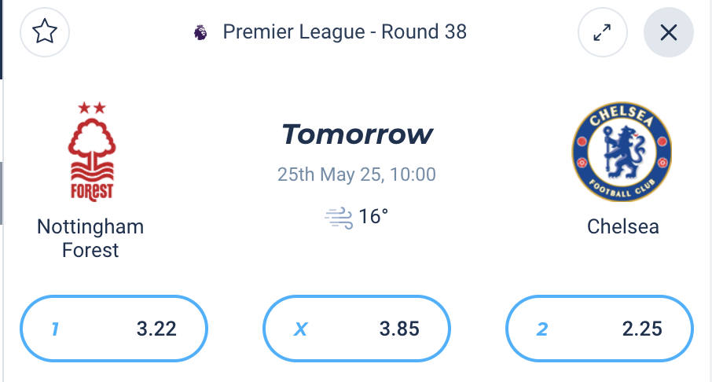This screenshot has width=712, height=382.
Task: Click the '2' label in away odds pill
Action: [x=542, y=329]
